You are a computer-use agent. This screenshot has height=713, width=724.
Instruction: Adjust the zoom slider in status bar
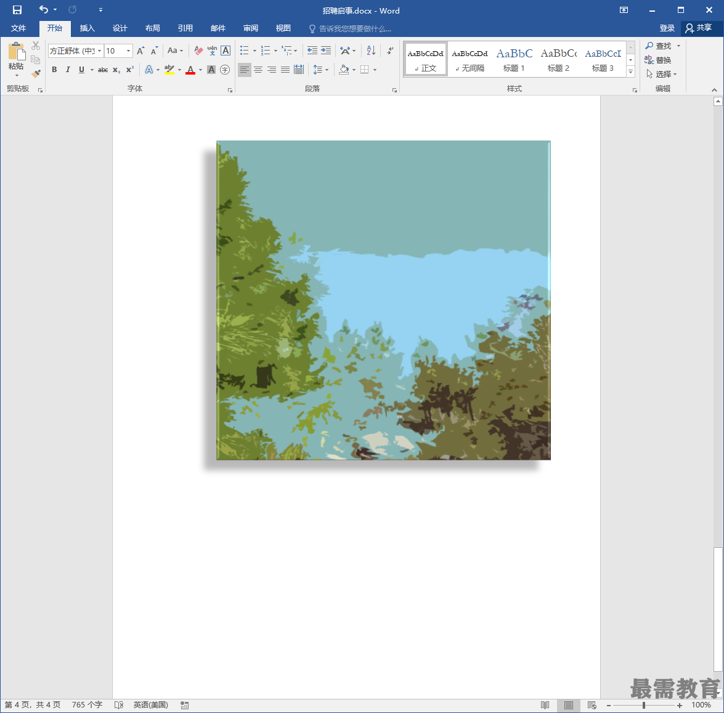pos(644,705)
